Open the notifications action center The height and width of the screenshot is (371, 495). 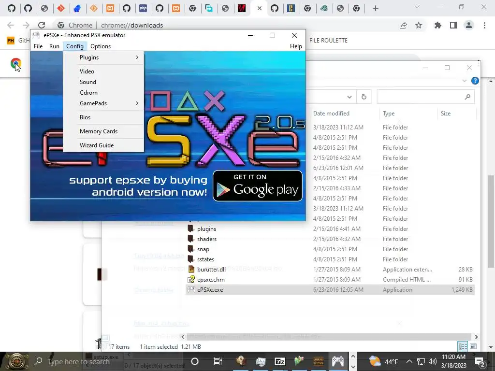click(x=480, y=361)
